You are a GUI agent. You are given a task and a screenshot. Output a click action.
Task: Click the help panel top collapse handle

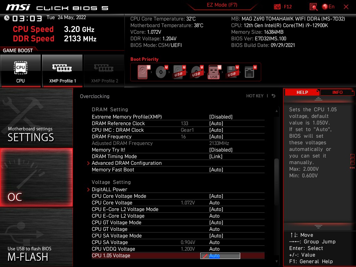tap(318, 99)
